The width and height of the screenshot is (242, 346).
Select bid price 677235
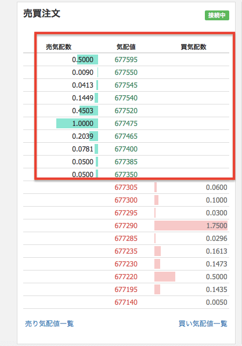click(x=126, y=251)
